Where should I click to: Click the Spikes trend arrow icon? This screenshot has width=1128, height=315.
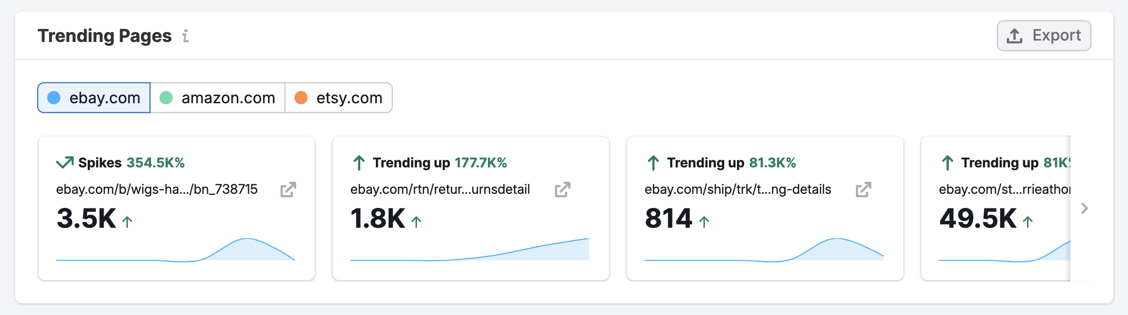tap(65, 163)
